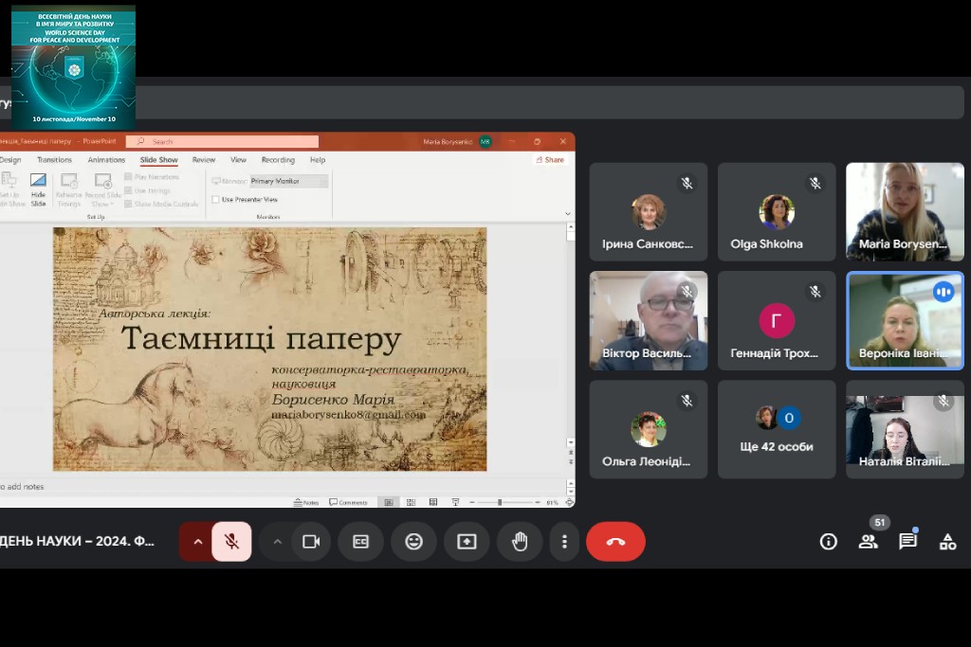Open the Primary Monitor dropdown
971x647 pixels.
pos(289,180)
